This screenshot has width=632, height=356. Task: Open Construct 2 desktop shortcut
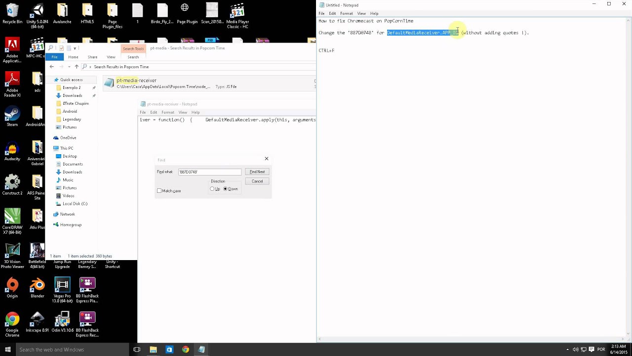12,184
